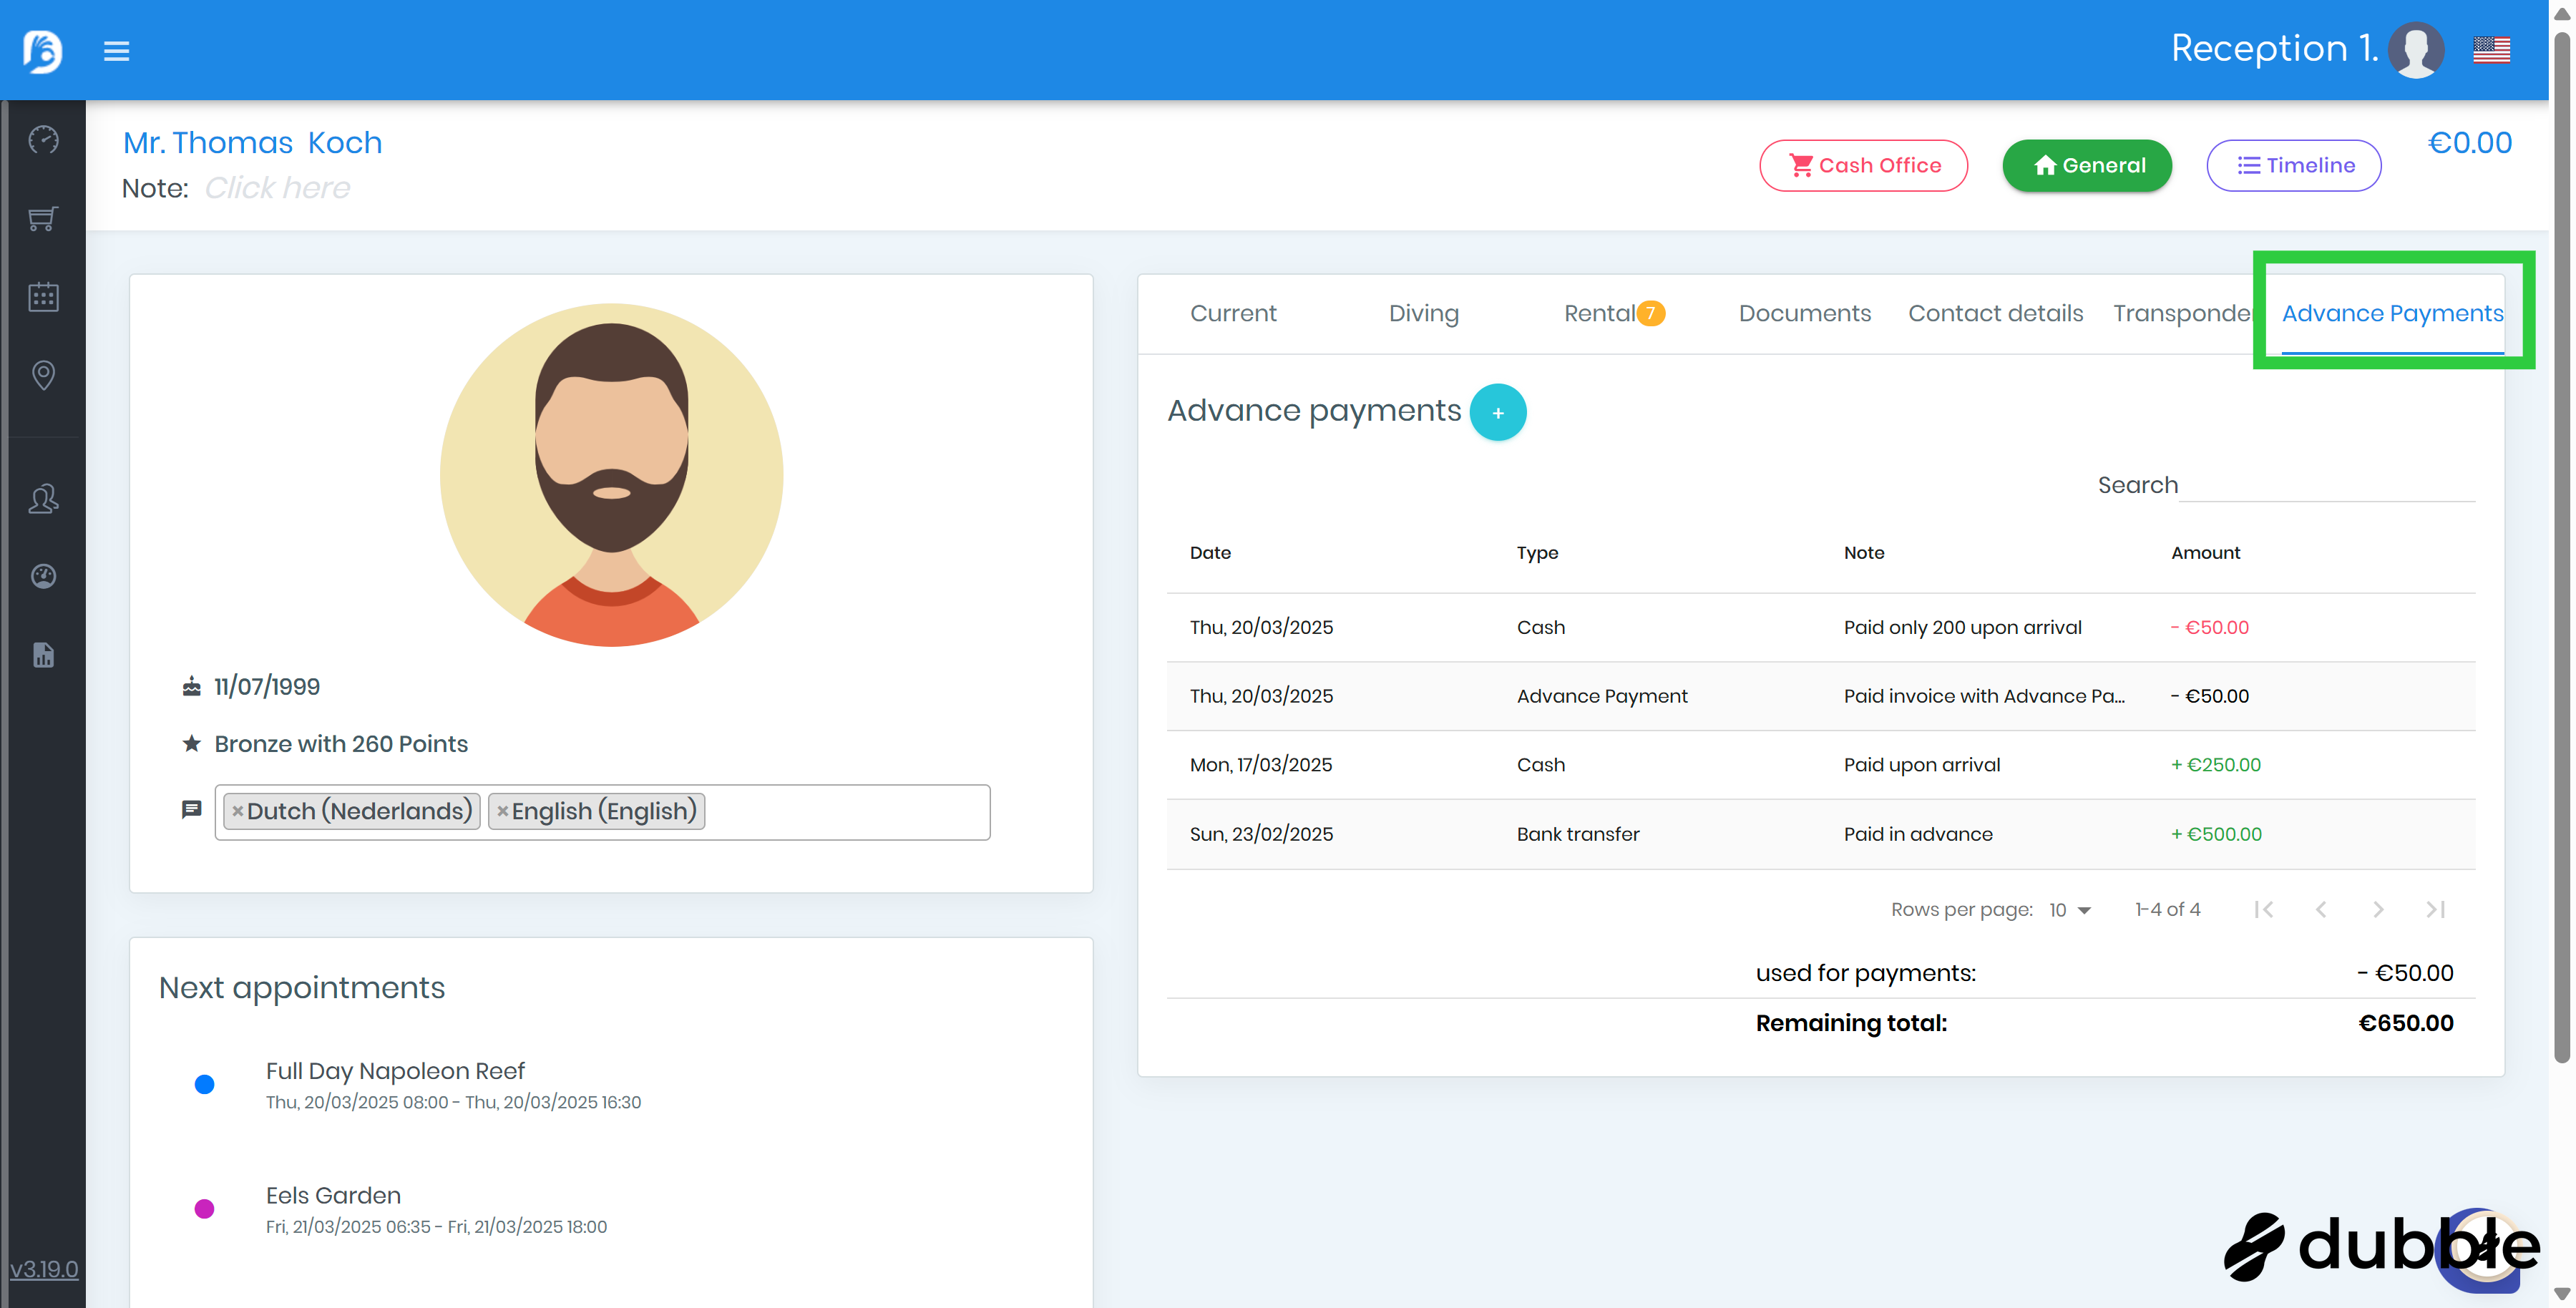This screenshot has width=2576, height=1308.
Task: Go to the next page of the table
Action: coord(2378,909)
